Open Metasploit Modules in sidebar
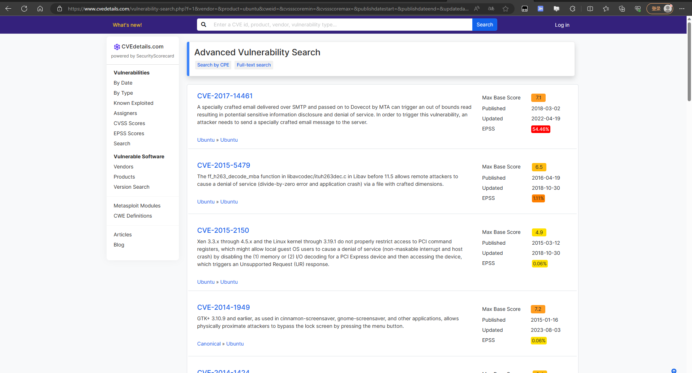 [x=137, y=206]
